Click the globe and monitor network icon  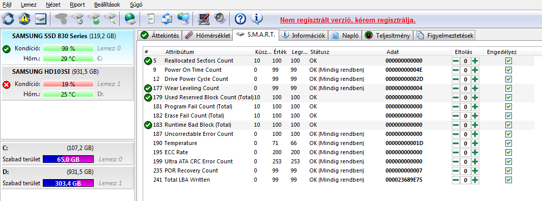(183, 18)
